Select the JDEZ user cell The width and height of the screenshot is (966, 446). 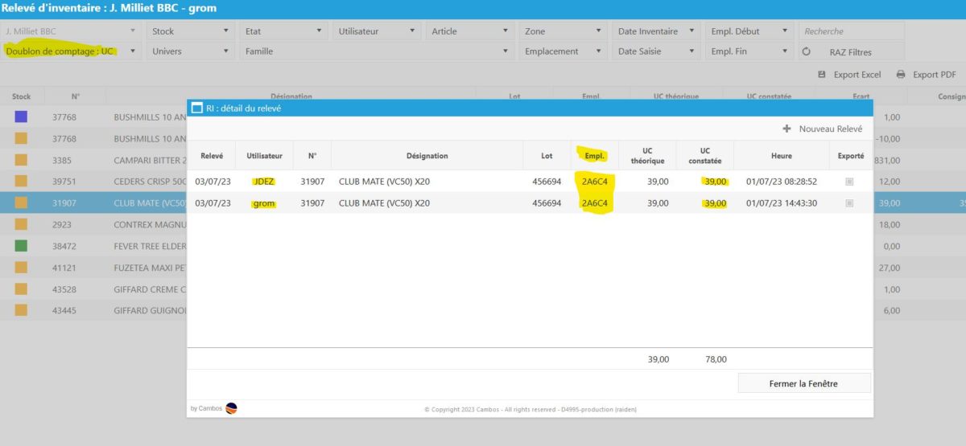264,182
